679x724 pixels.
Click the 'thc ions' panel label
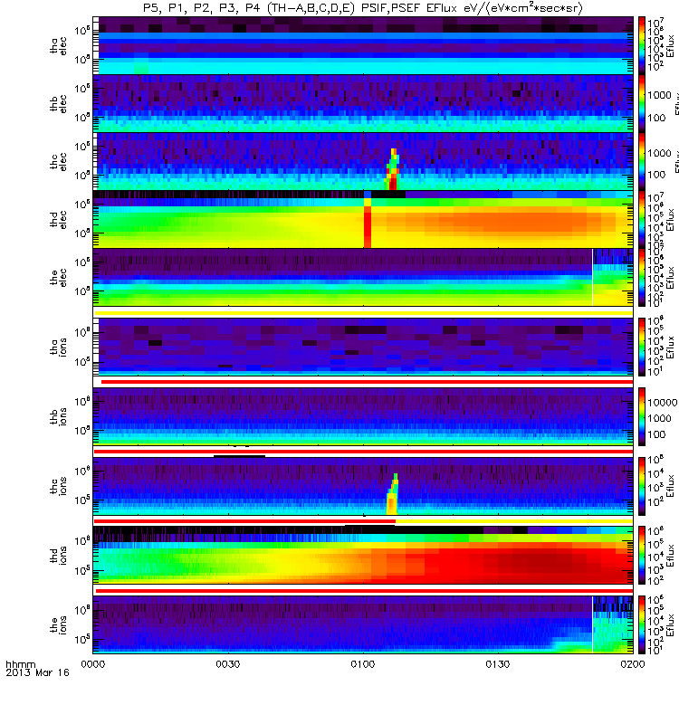coord(58,486)
